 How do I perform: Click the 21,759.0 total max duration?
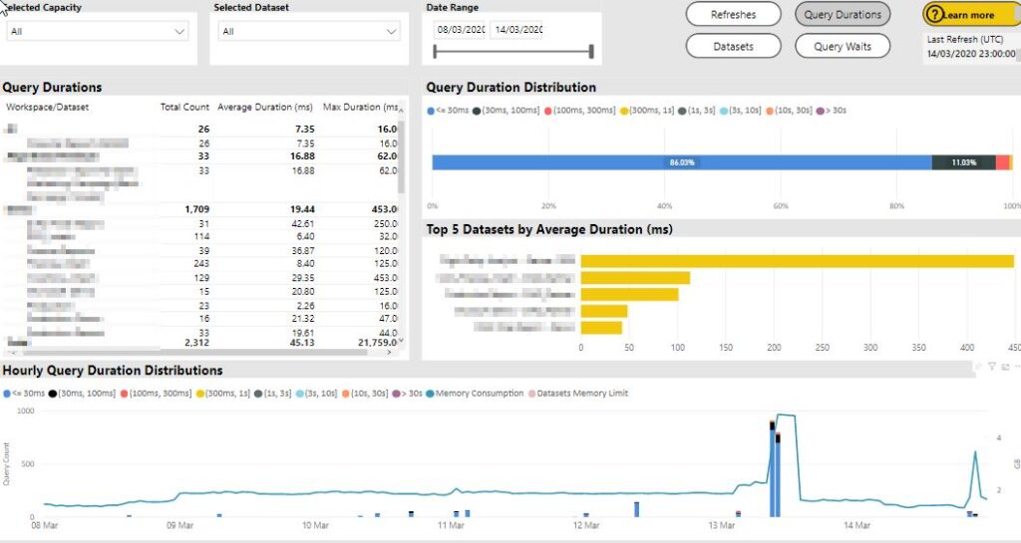coord(378,342)
